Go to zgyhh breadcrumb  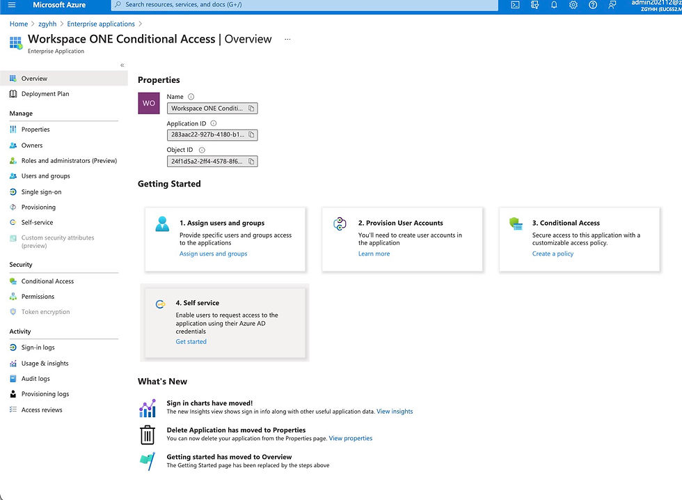(x=47, y=24)
